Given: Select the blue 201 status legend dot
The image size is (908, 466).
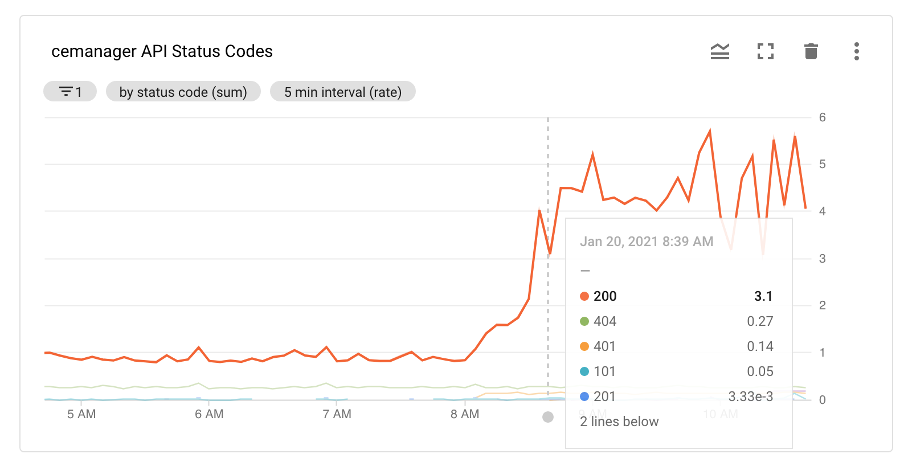Looking at the screenshot, I should [x=585, y=396].
